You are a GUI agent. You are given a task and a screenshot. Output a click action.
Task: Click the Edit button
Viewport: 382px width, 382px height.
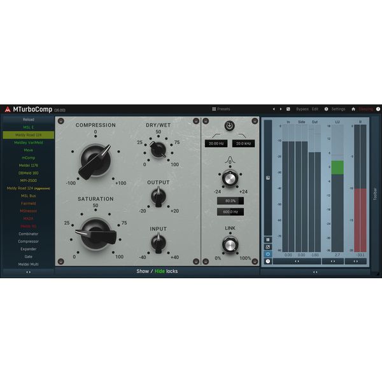coord(315,109)
